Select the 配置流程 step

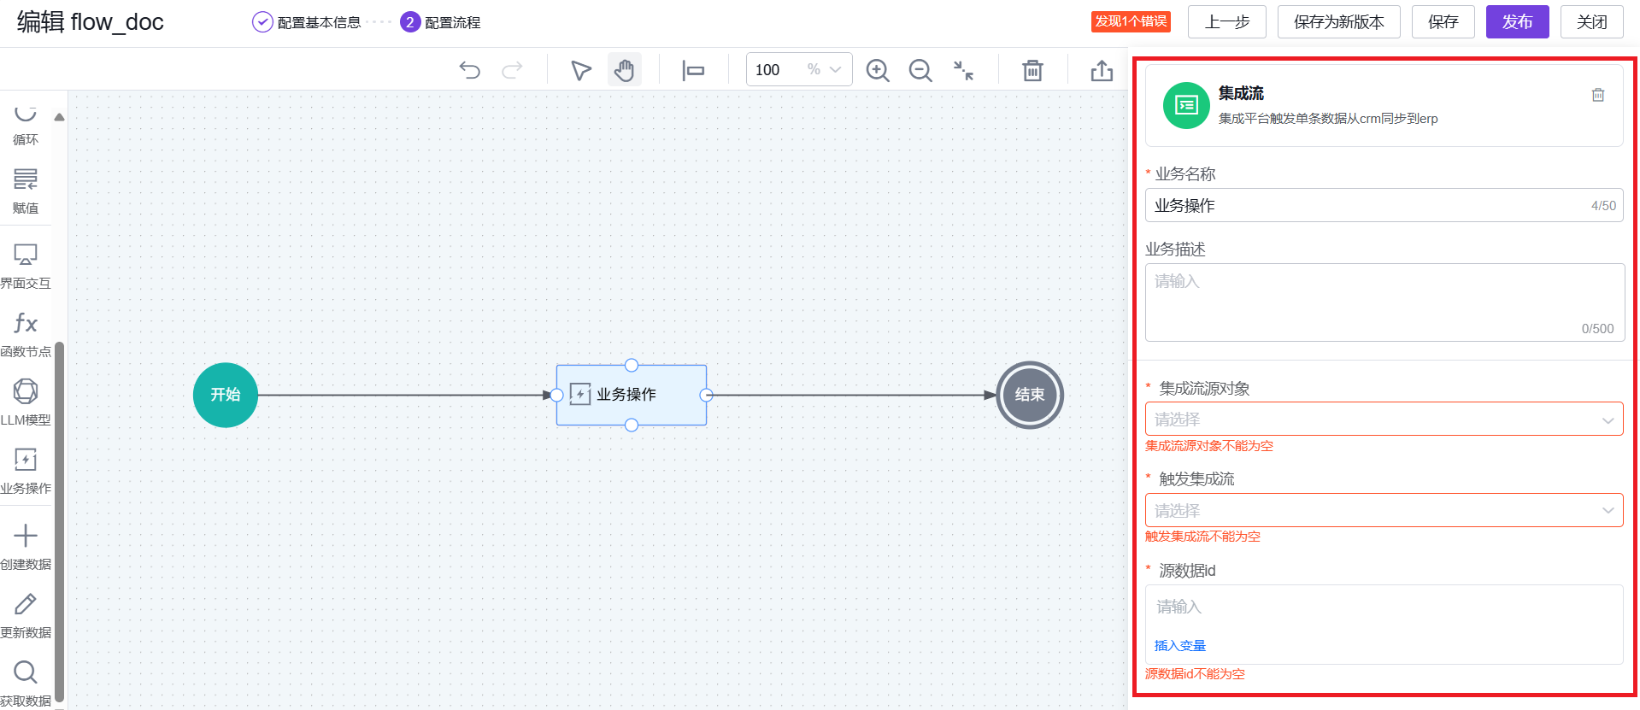coord(451,22)
